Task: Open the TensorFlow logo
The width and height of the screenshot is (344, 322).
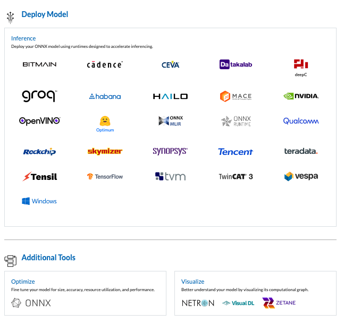Action: point(105,176)
